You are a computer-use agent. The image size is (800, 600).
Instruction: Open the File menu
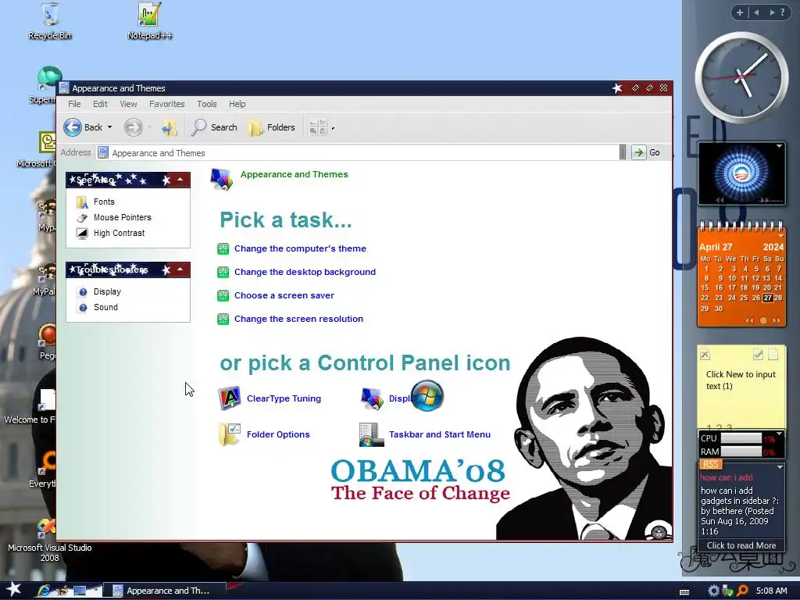[x=74, y=104]
